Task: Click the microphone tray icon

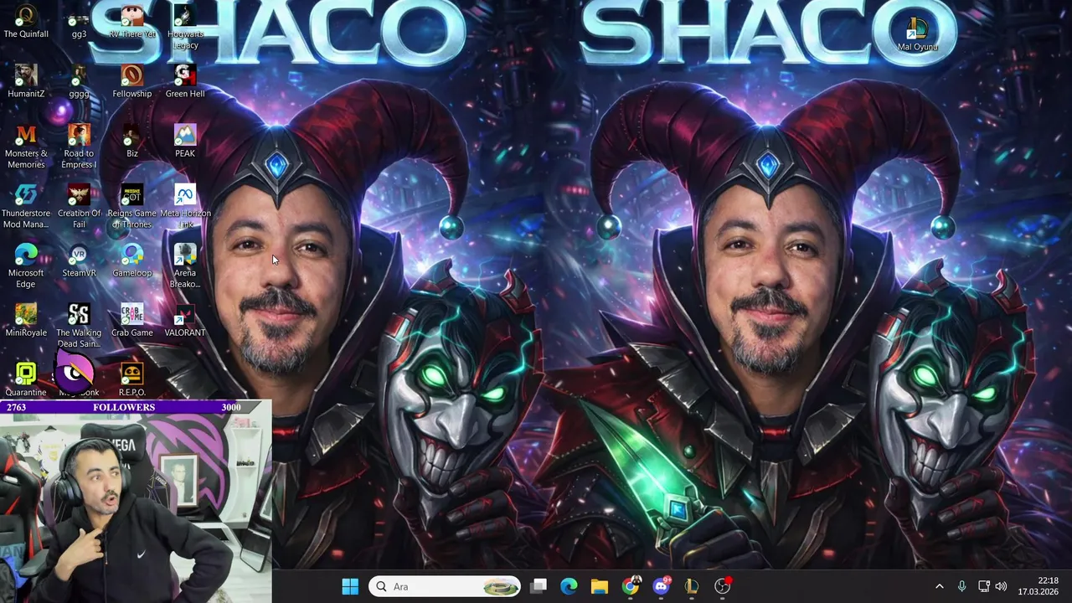Action: [961, 586]
